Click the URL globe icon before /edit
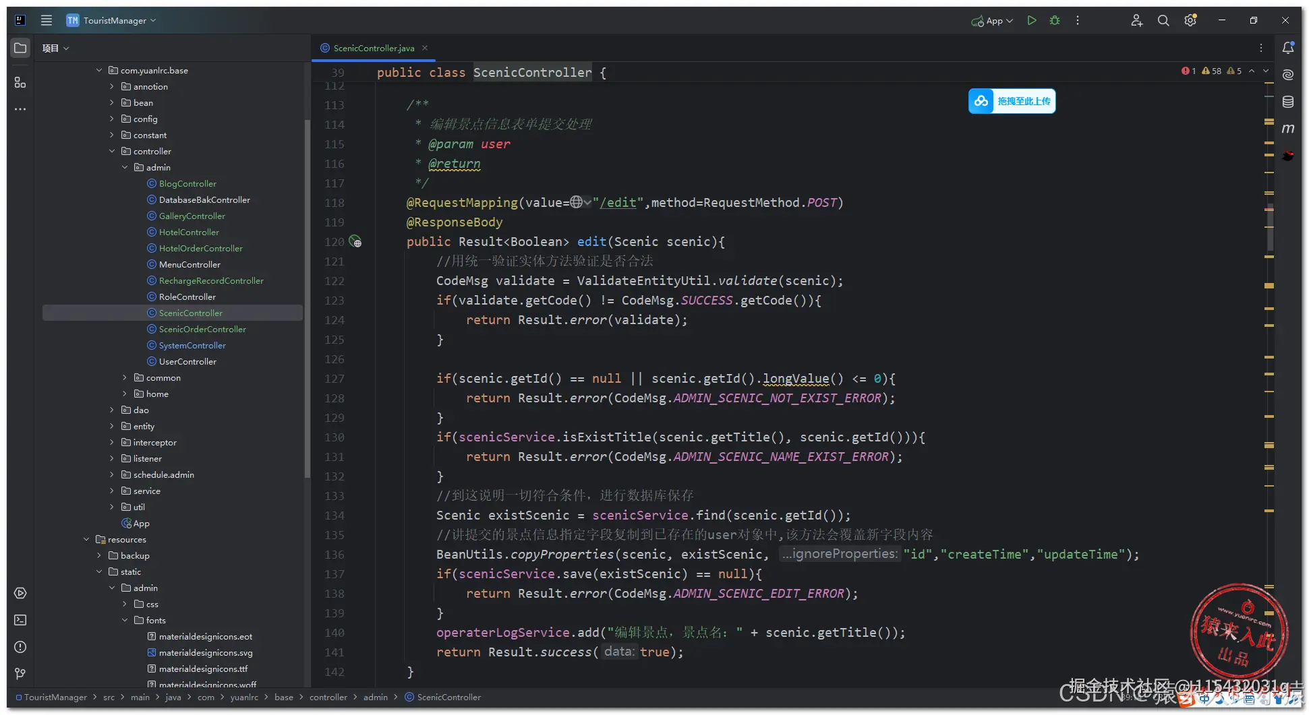 (577, 202)
